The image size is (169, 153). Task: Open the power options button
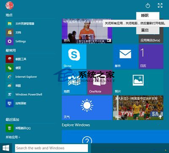(148, 5)
